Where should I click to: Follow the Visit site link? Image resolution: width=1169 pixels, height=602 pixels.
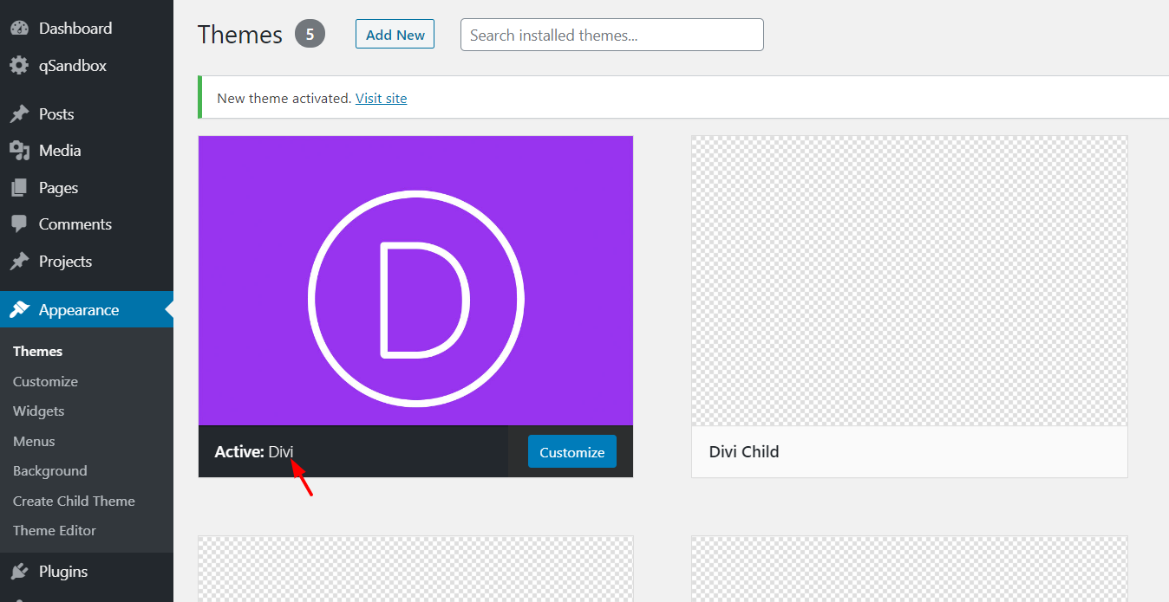click(381, 98)
